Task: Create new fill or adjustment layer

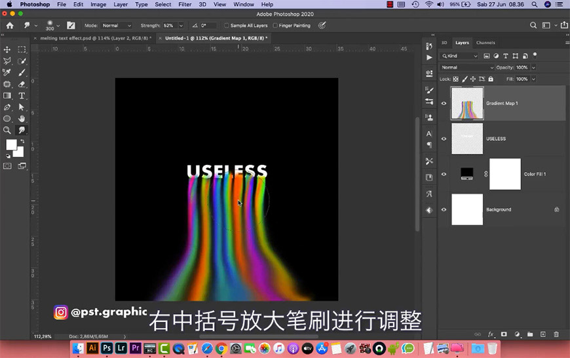Action: point(517,334)
